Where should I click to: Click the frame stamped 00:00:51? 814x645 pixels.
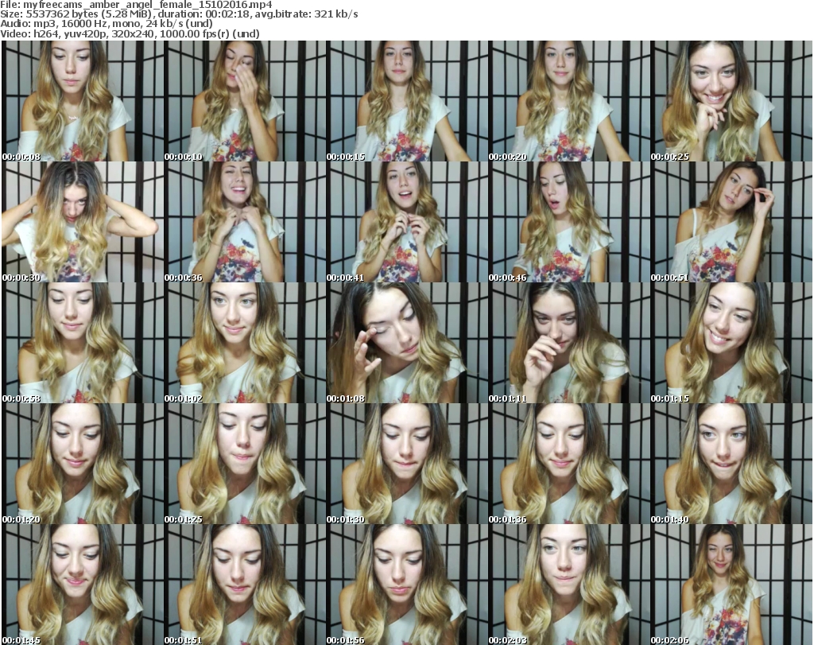pos(731,222)
